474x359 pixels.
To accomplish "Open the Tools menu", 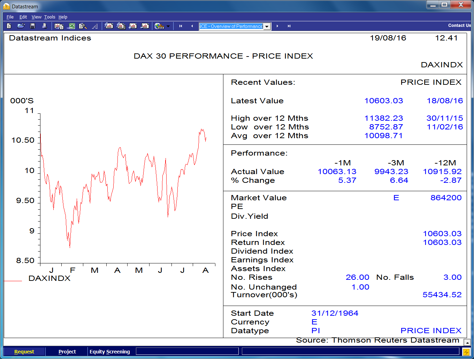I will tap(49, 17).
